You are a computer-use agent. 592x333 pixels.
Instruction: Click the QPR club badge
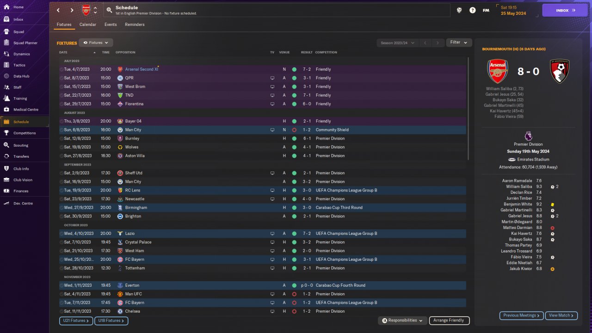(120, 78)
